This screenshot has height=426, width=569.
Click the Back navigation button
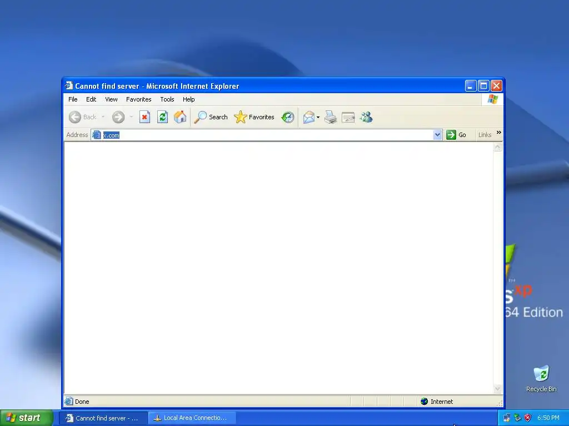[x=83, y=117]
